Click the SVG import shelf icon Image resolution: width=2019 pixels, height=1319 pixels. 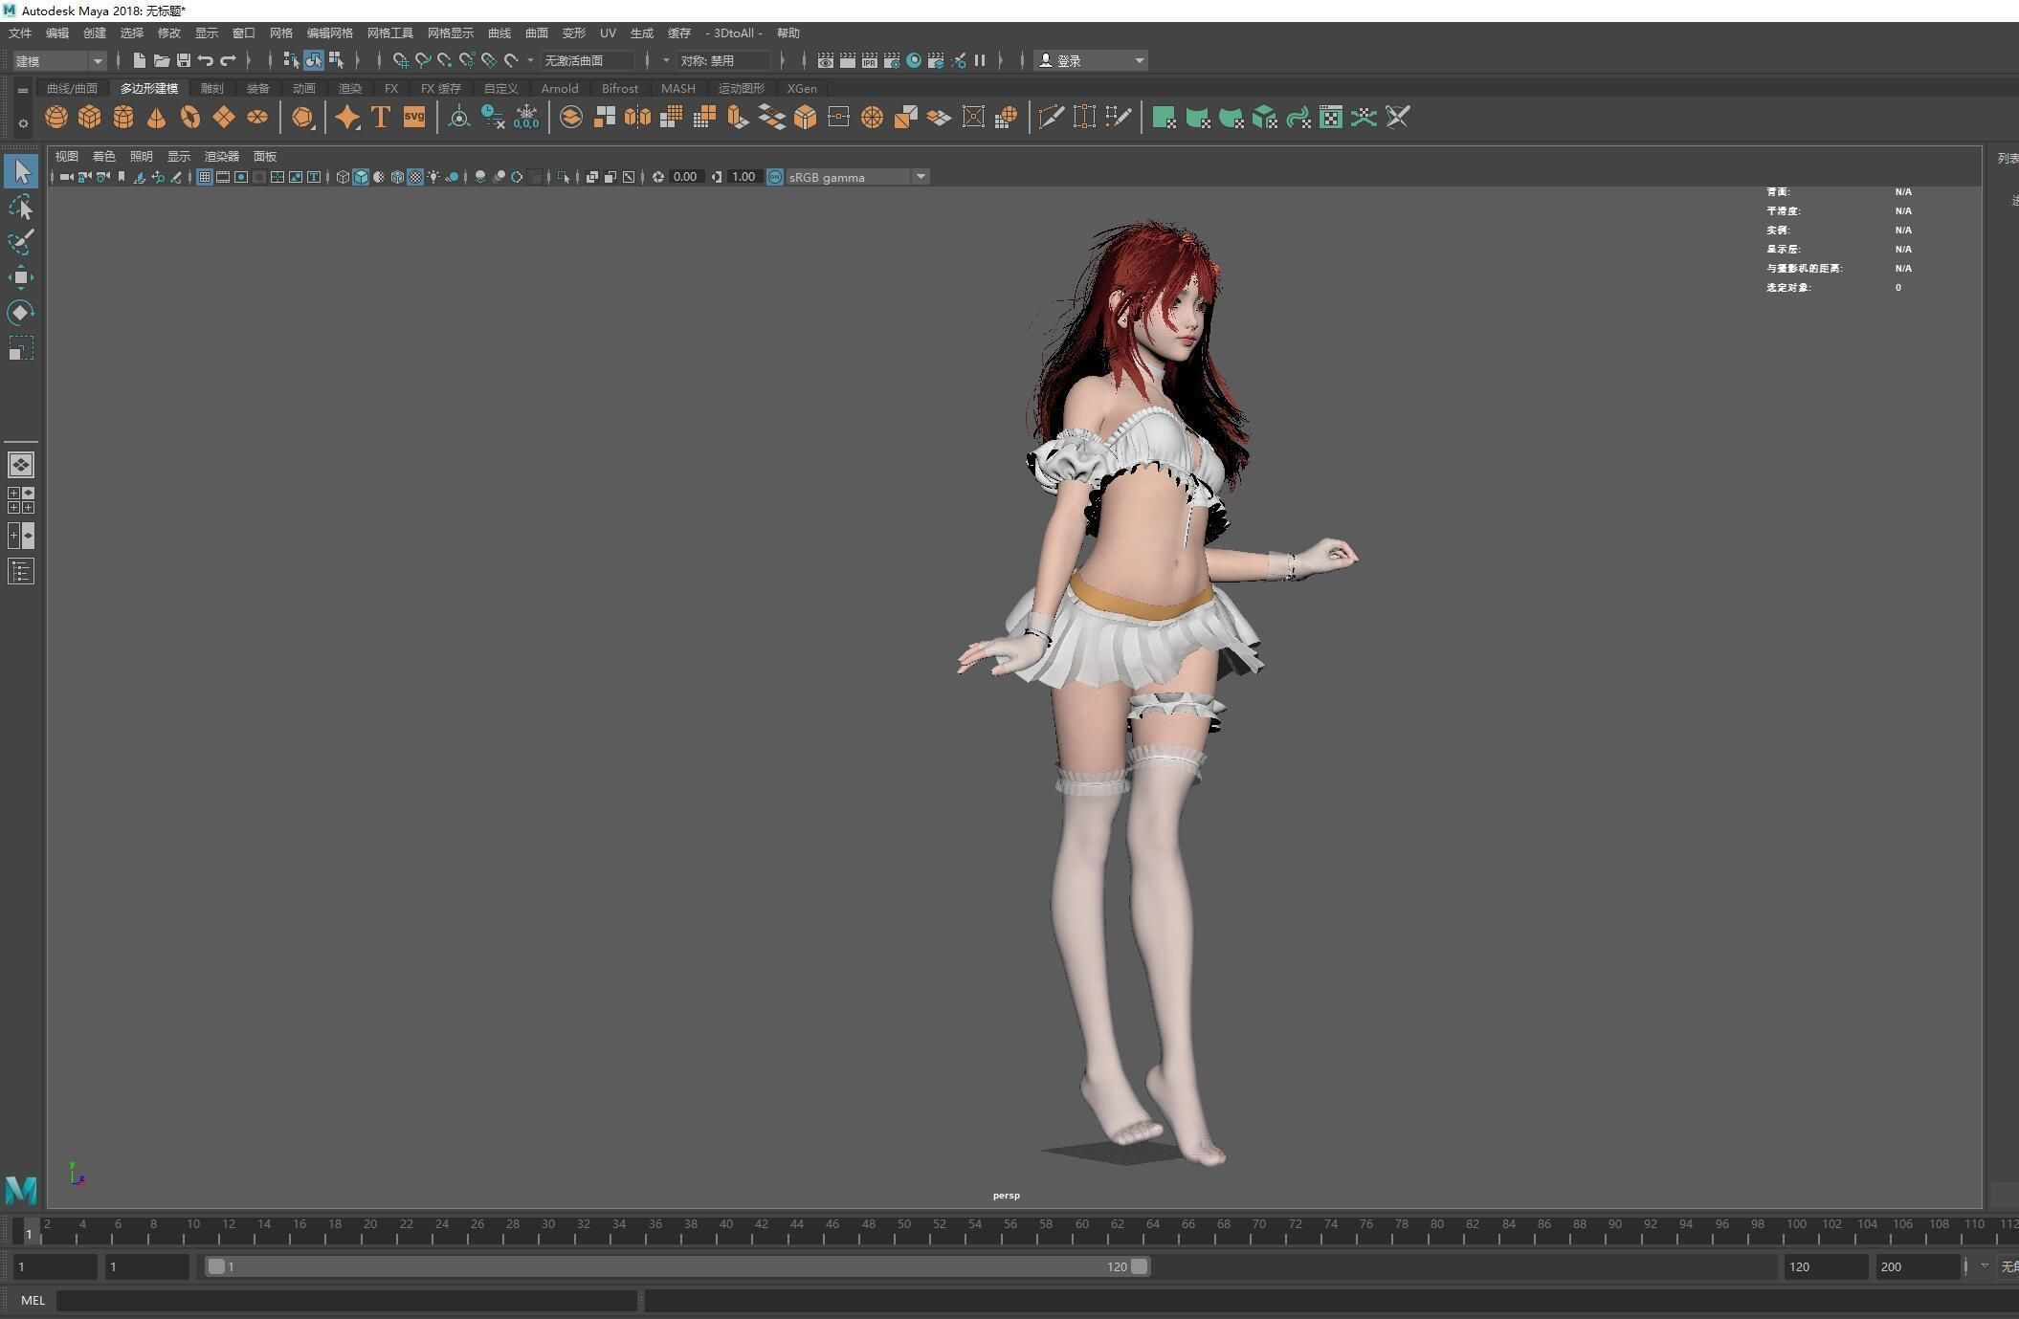coord(414,118)
